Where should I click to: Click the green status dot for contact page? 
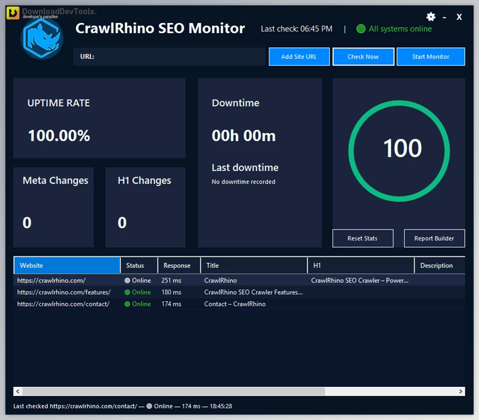coord(127,304)
